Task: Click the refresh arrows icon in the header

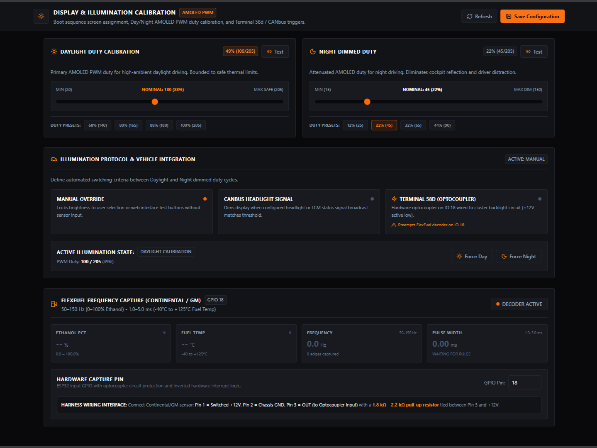Action: click(470, 16)
